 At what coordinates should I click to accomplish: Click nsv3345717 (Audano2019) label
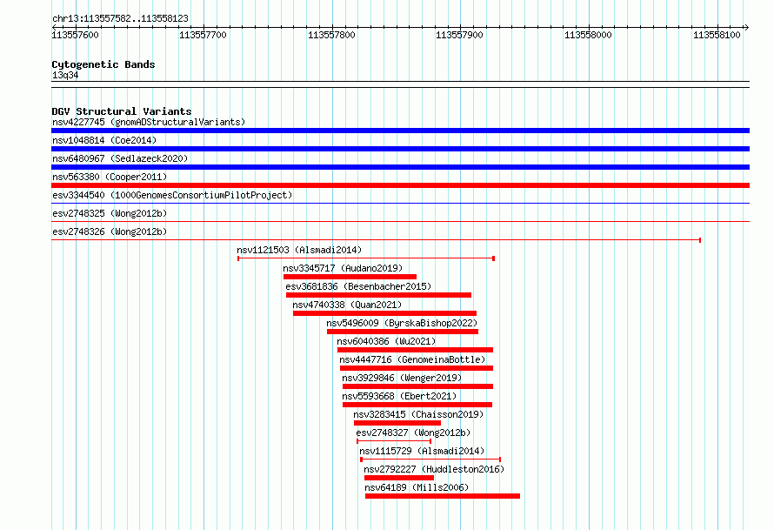[x=343, y=268]
